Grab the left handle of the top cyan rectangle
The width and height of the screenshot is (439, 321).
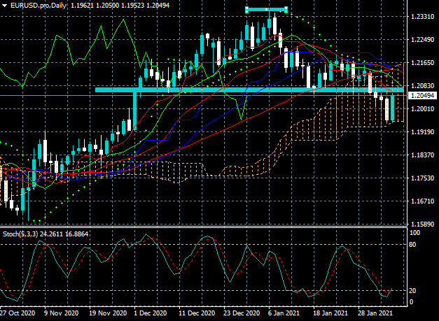point(246,10)
